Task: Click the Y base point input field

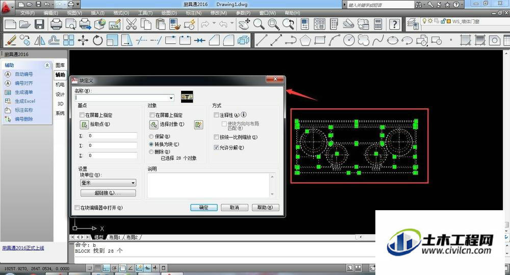Action: click(x=112, y=145)
